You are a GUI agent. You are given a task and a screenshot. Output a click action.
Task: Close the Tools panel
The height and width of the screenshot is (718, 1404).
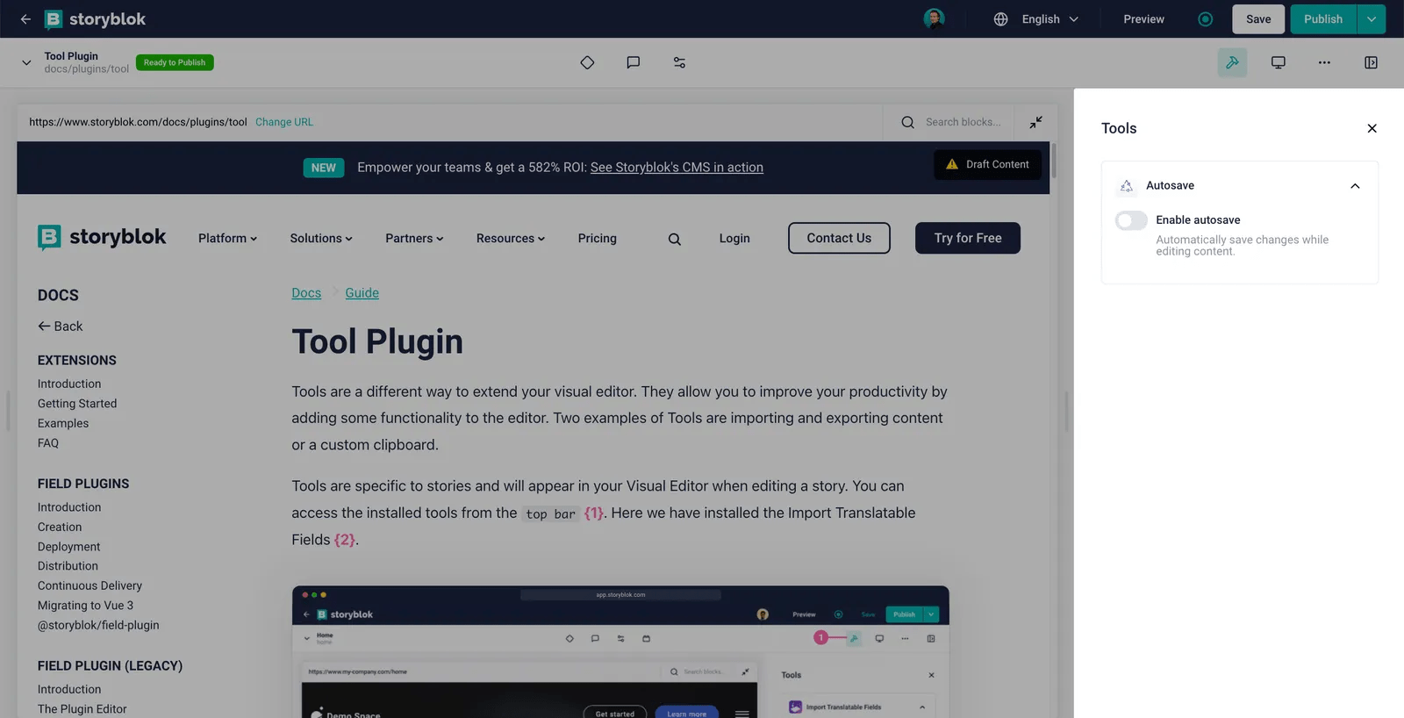point(1372,128)
